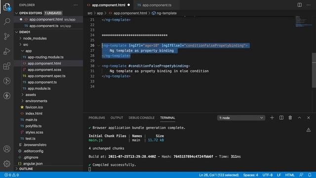The image size is (316, 178).
Task: Open the lightning bolt activity bar icon
Action: click(7, 95)
